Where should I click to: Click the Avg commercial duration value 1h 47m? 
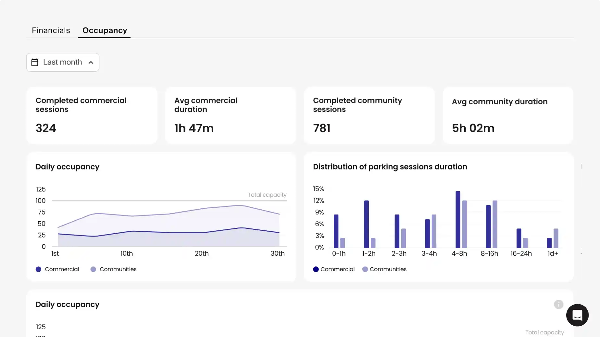pos(194,128)
